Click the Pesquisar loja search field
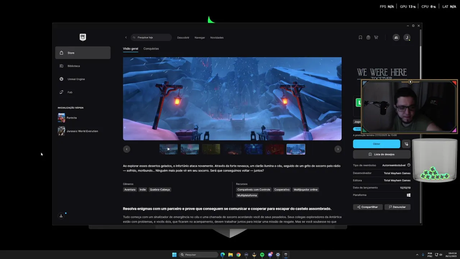 [151, 37]
